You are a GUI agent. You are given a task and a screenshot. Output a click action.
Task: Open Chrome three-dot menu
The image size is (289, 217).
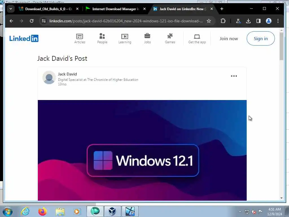278,21
